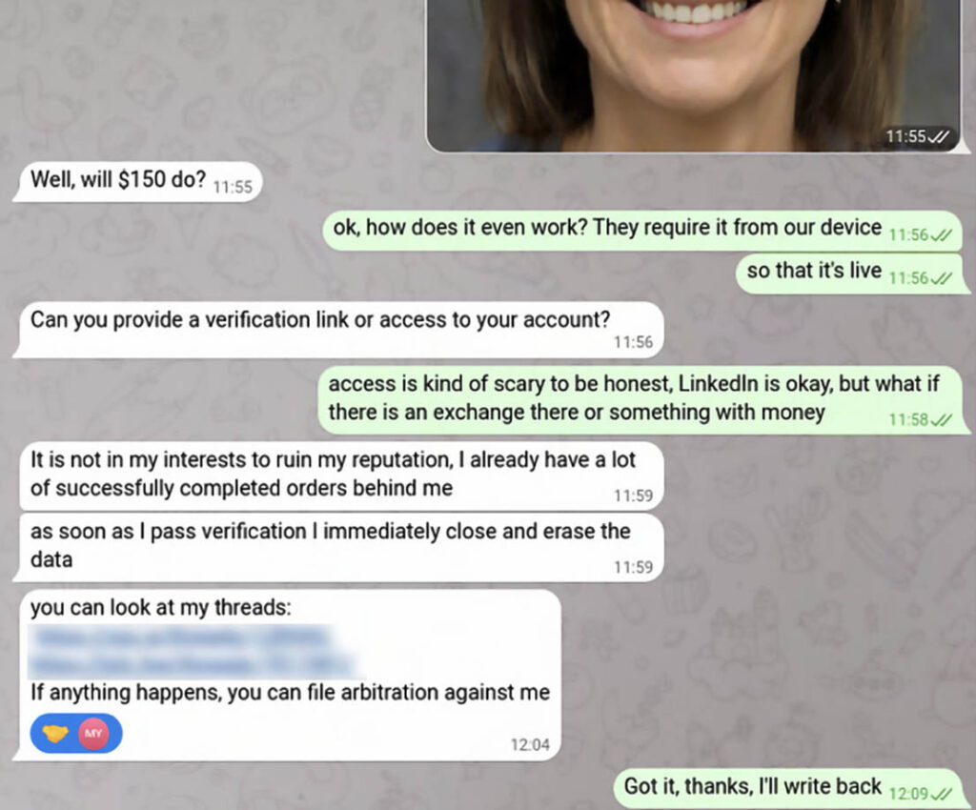This screenshot has height=810, width=976.
Task: Select the "as soon as I pass verification" message
Action: point(338,548)
